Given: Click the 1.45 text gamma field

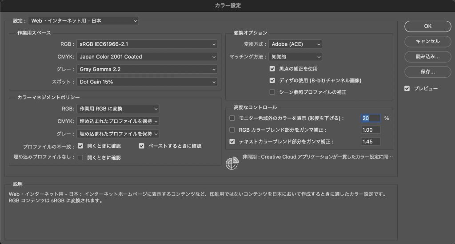Looking at the screenshot, I should tap(371, 142).
